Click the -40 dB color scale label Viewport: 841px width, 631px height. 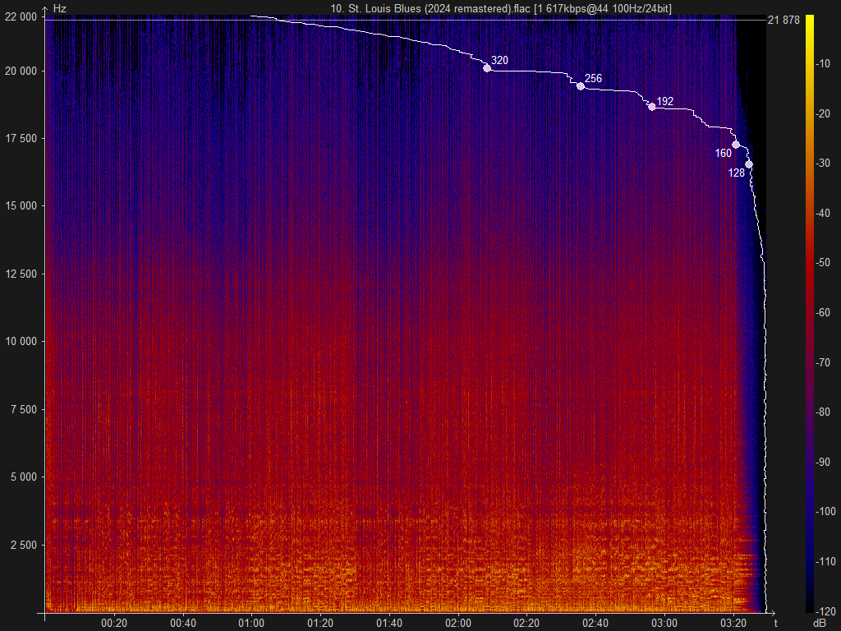(x=823, y=213)
